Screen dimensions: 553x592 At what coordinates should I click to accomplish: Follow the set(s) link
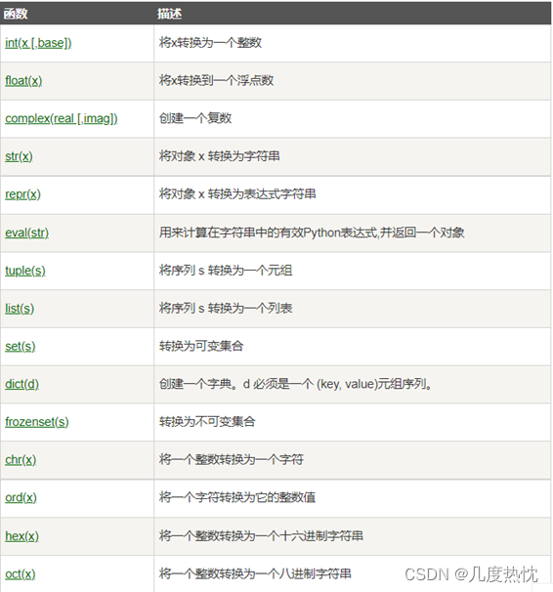20,346
